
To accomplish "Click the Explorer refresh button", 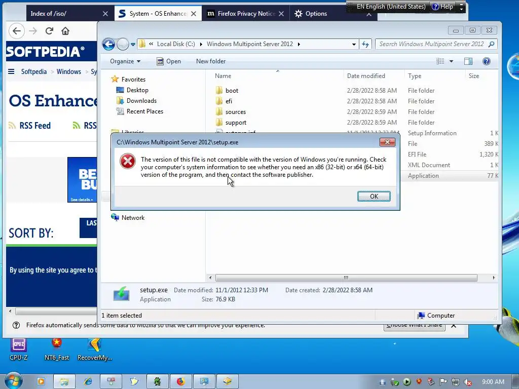I will click(x=365, y=44).
